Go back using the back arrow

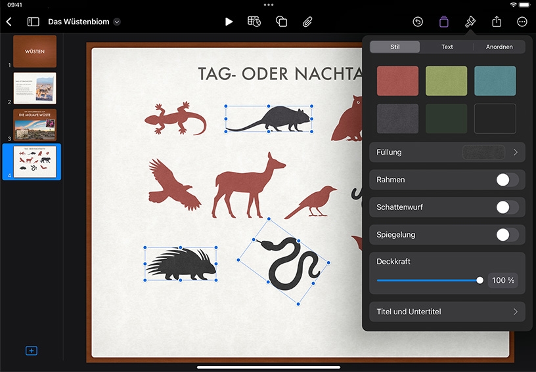[x=9, y=22]
